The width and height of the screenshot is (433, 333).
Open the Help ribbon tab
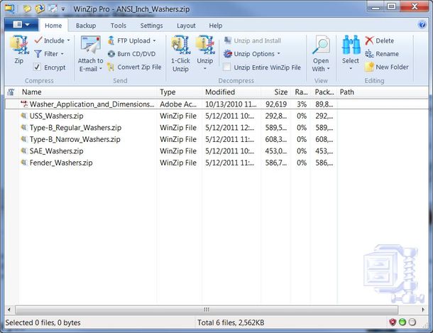coord(215,26)
